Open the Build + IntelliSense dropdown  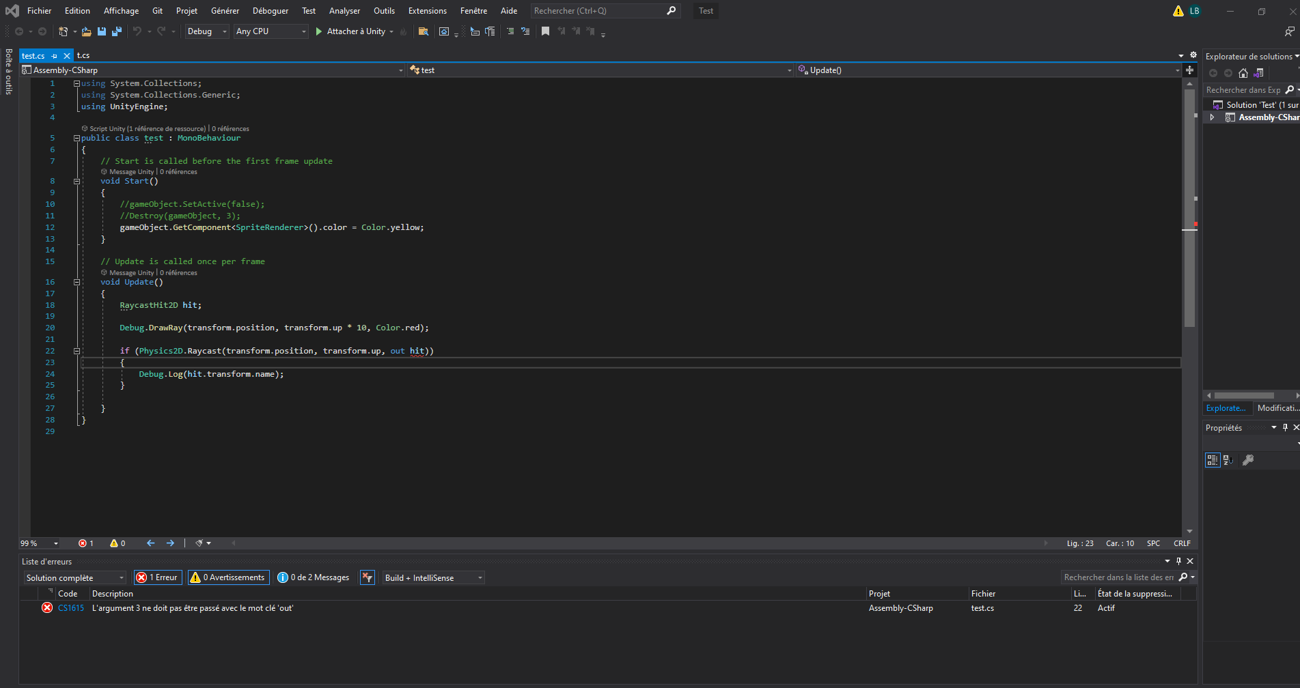click(x=433, y=578)
